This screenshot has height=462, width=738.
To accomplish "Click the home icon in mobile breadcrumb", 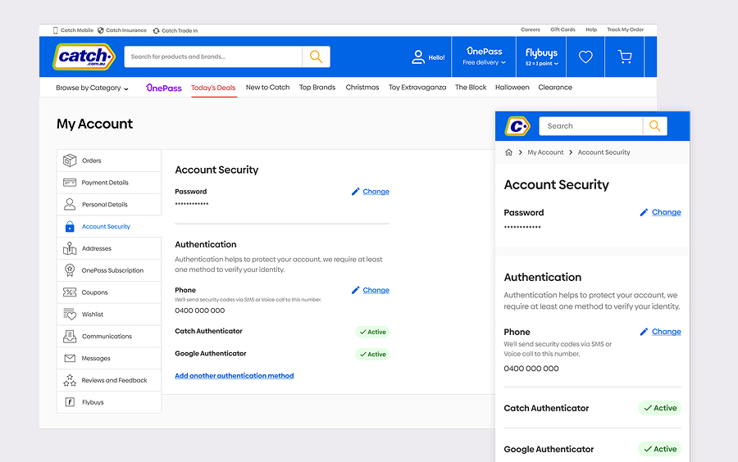I will coord(508,152).
